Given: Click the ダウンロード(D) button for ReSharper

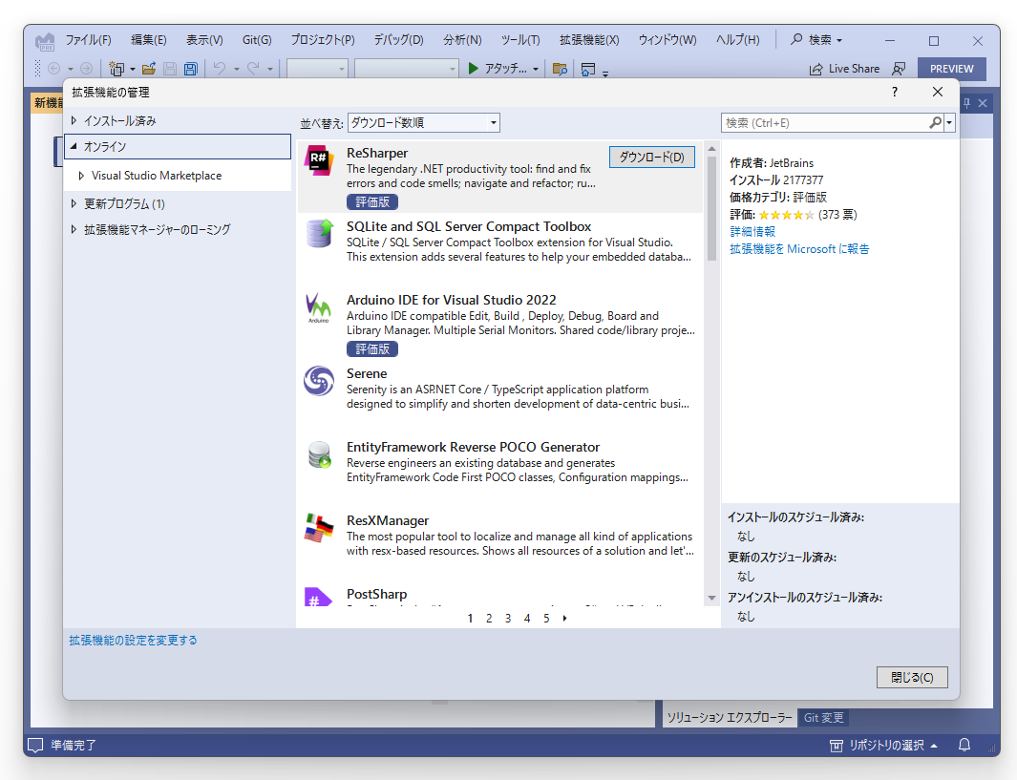Looking at the screenshot, I should (x=652, y=157).
